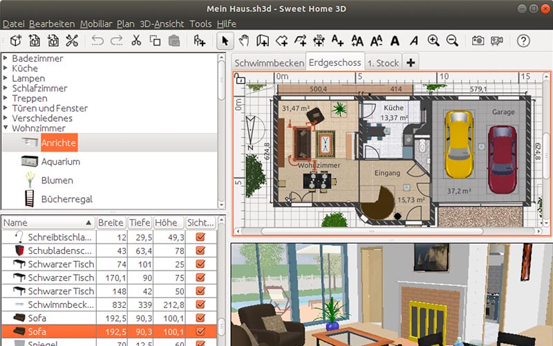Click the Add furniture to home icon
The height and width of the screenshot is (346, 553).
click(199, 41)
